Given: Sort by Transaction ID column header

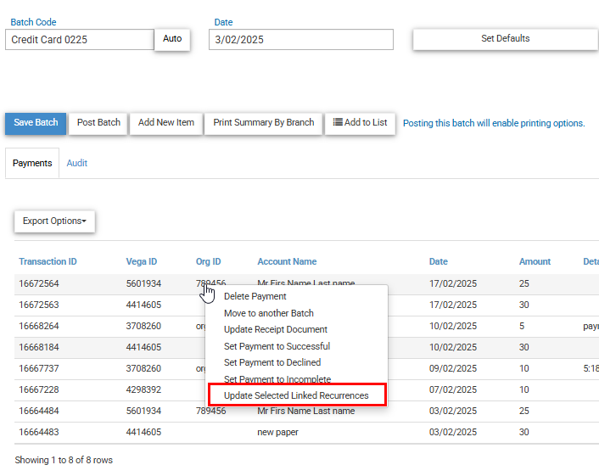Looking at the screenshot, I should pos(48,261).
